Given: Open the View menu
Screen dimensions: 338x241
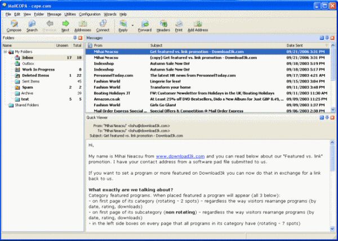Looking at the screenshot, I should [27, 14].
